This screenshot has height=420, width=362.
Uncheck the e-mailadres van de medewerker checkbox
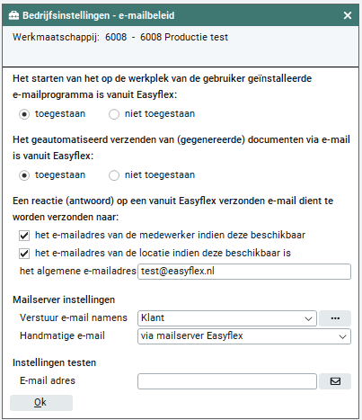click(x=24, y=236)
